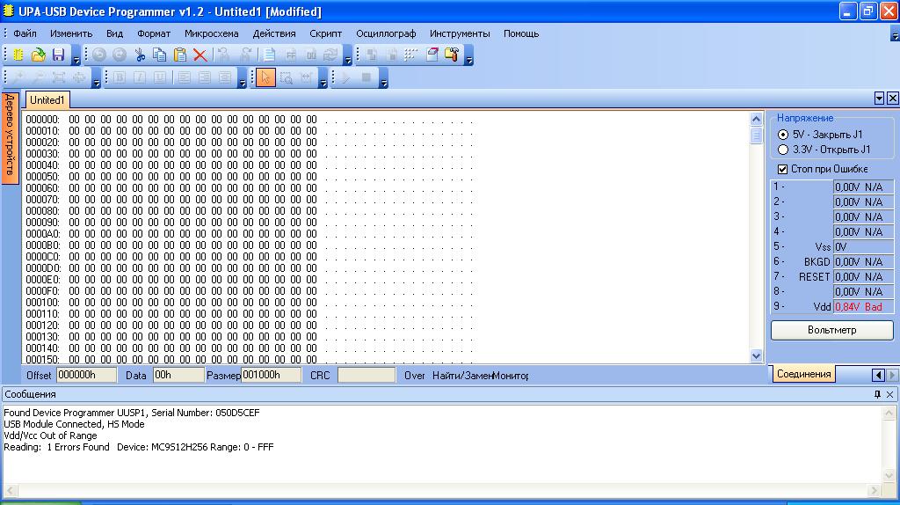The width and height of the screenshot is (900, 505).
Task: Pin the Сообщения panel with the pushpin
Action: point(877,394)
